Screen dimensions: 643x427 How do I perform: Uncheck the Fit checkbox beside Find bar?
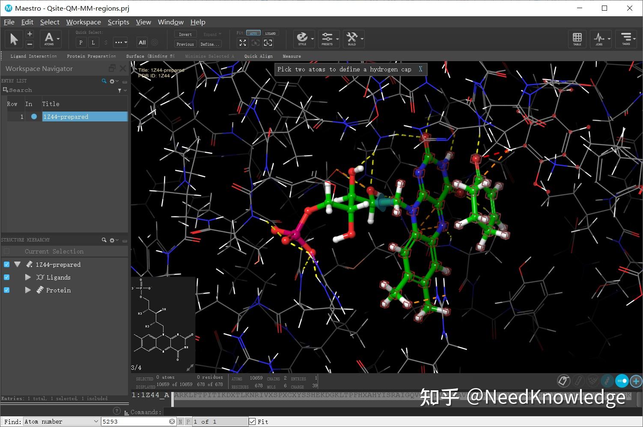coord(252,421)
